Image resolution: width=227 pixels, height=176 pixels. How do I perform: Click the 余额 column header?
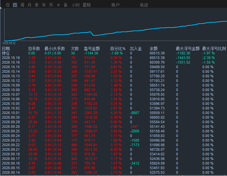tap(154, 49)
